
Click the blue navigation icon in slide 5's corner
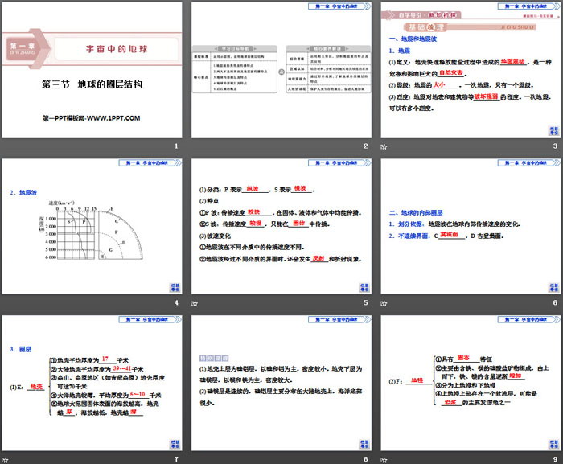coord(364,288)
